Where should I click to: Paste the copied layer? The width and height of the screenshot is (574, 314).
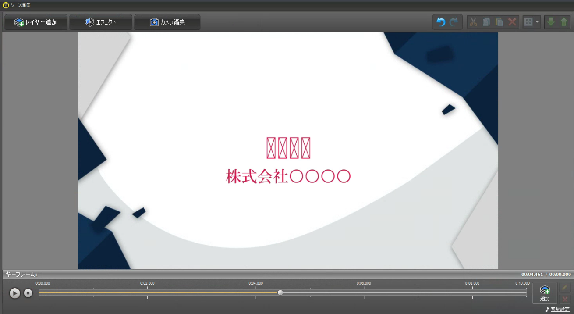point(499,22)
